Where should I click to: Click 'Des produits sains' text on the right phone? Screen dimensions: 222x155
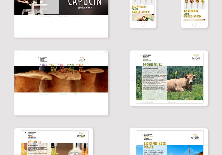[x=192, y=14]
